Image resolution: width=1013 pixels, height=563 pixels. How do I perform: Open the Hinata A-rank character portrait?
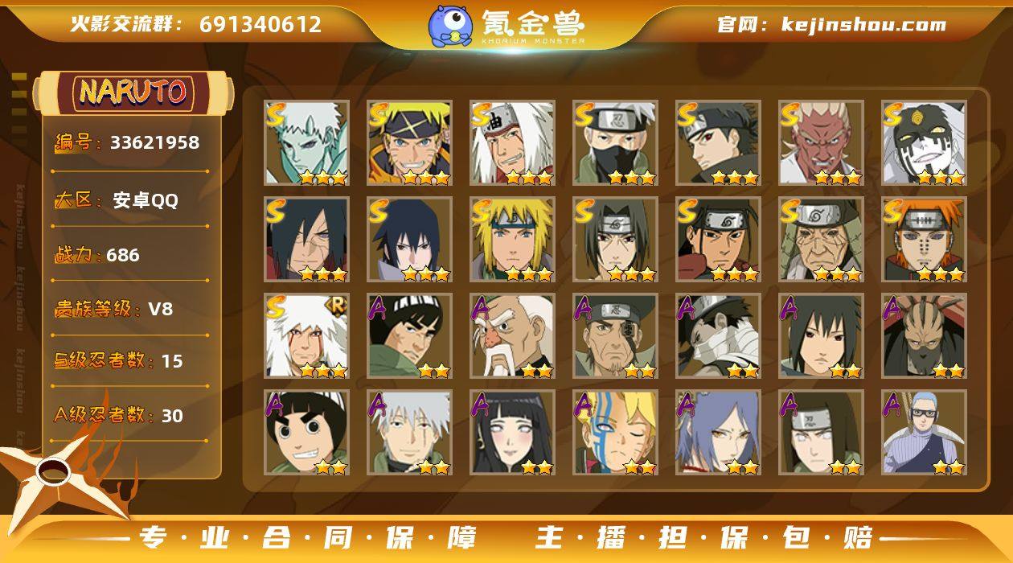513,432
